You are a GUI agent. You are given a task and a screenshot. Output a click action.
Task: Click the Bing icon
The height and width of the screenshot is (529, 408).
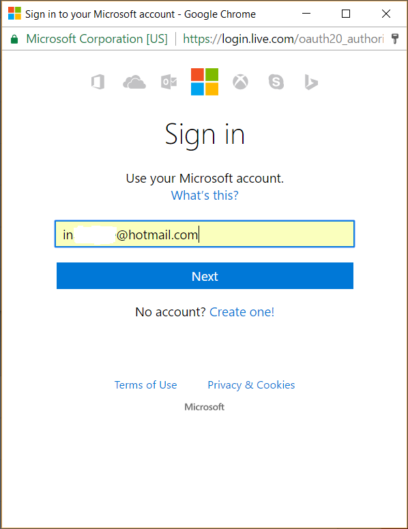311,82
